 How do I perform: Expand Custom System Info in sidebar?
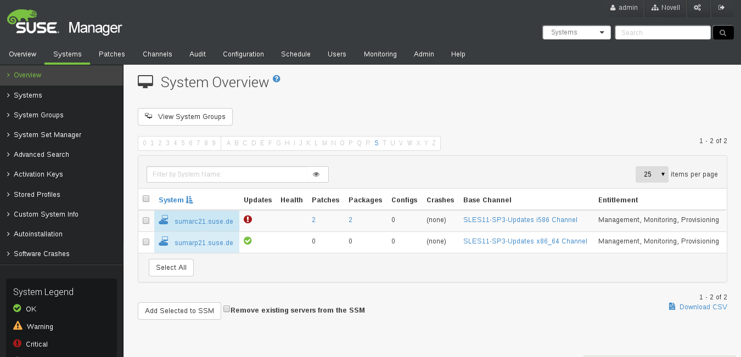tap(61, 214)
